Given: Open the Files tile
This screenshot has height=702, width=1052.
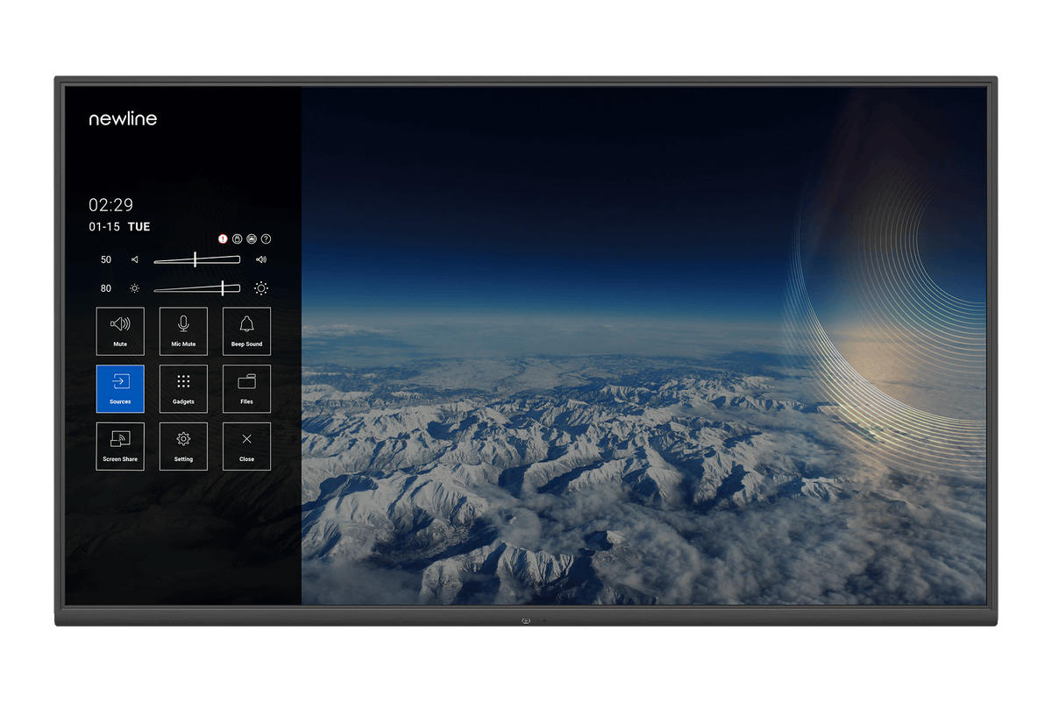Looking at the screenshot, I should point(246,389).
